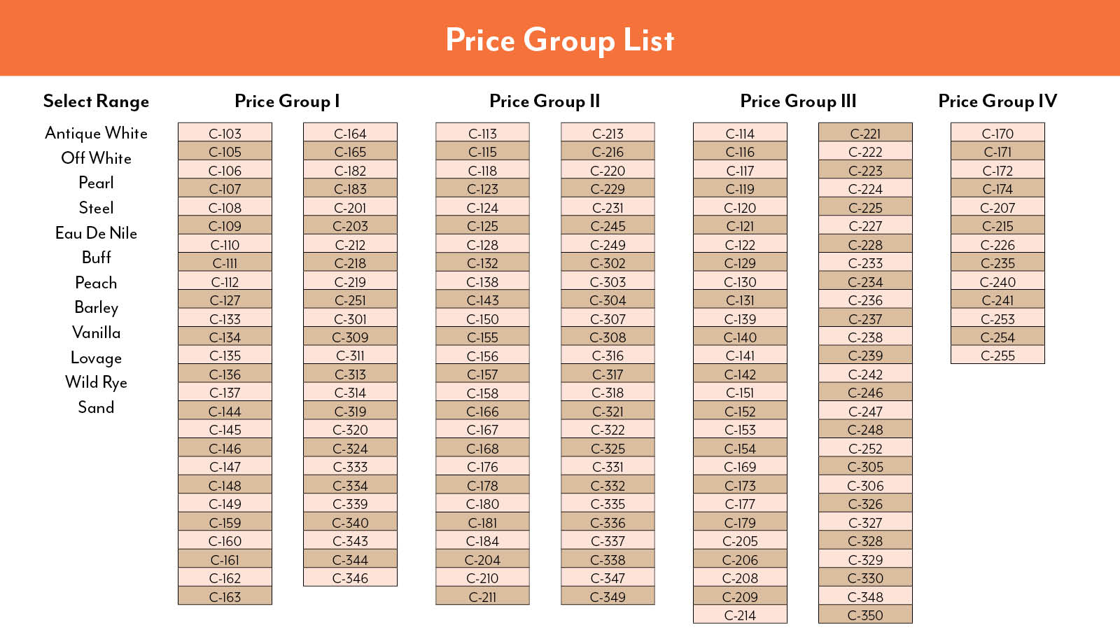The width and height of the screenshot is (1120, 630).
Task: Select the Eau De Nile range
Action: 96,233
